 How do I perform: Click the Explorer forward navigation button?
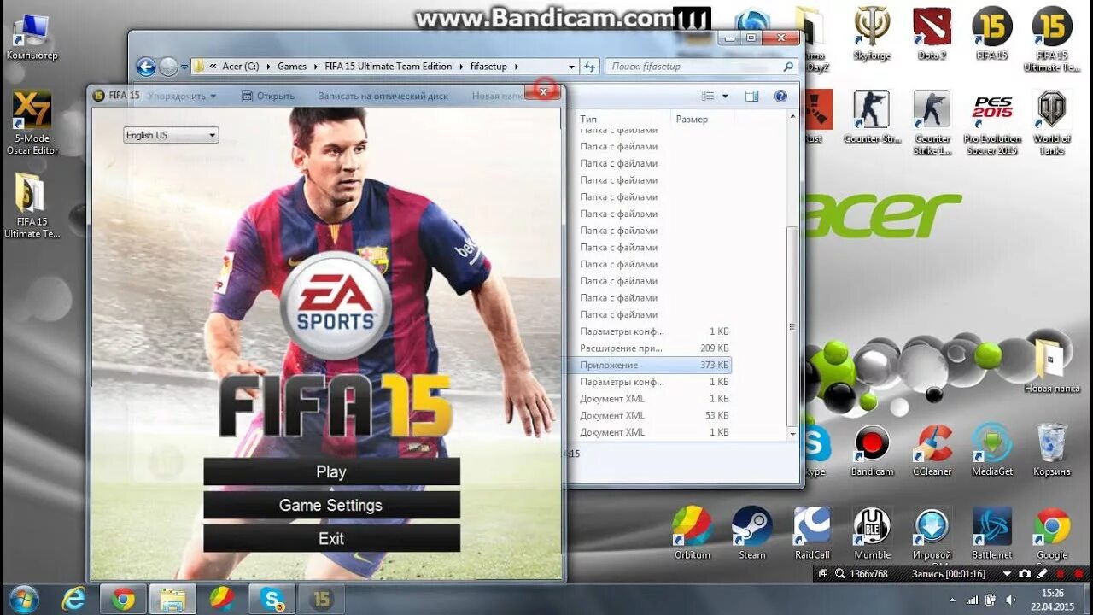pyautogui.click(x=168, y=66)
